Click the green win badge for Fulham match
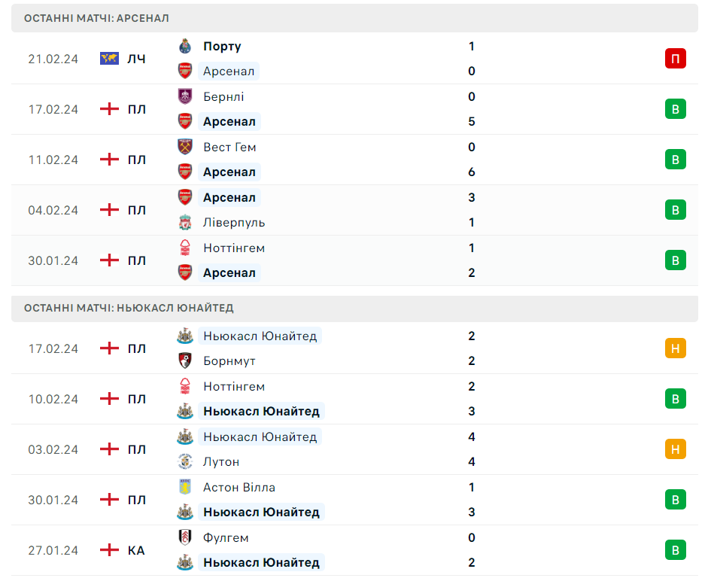Image resolution: width=708 pixels, height=578 pixels. click(675, 550)
